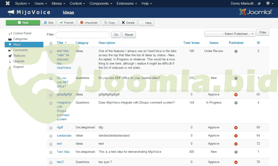Open the System menu
The image size is (278, 166).
pos(22,3)
